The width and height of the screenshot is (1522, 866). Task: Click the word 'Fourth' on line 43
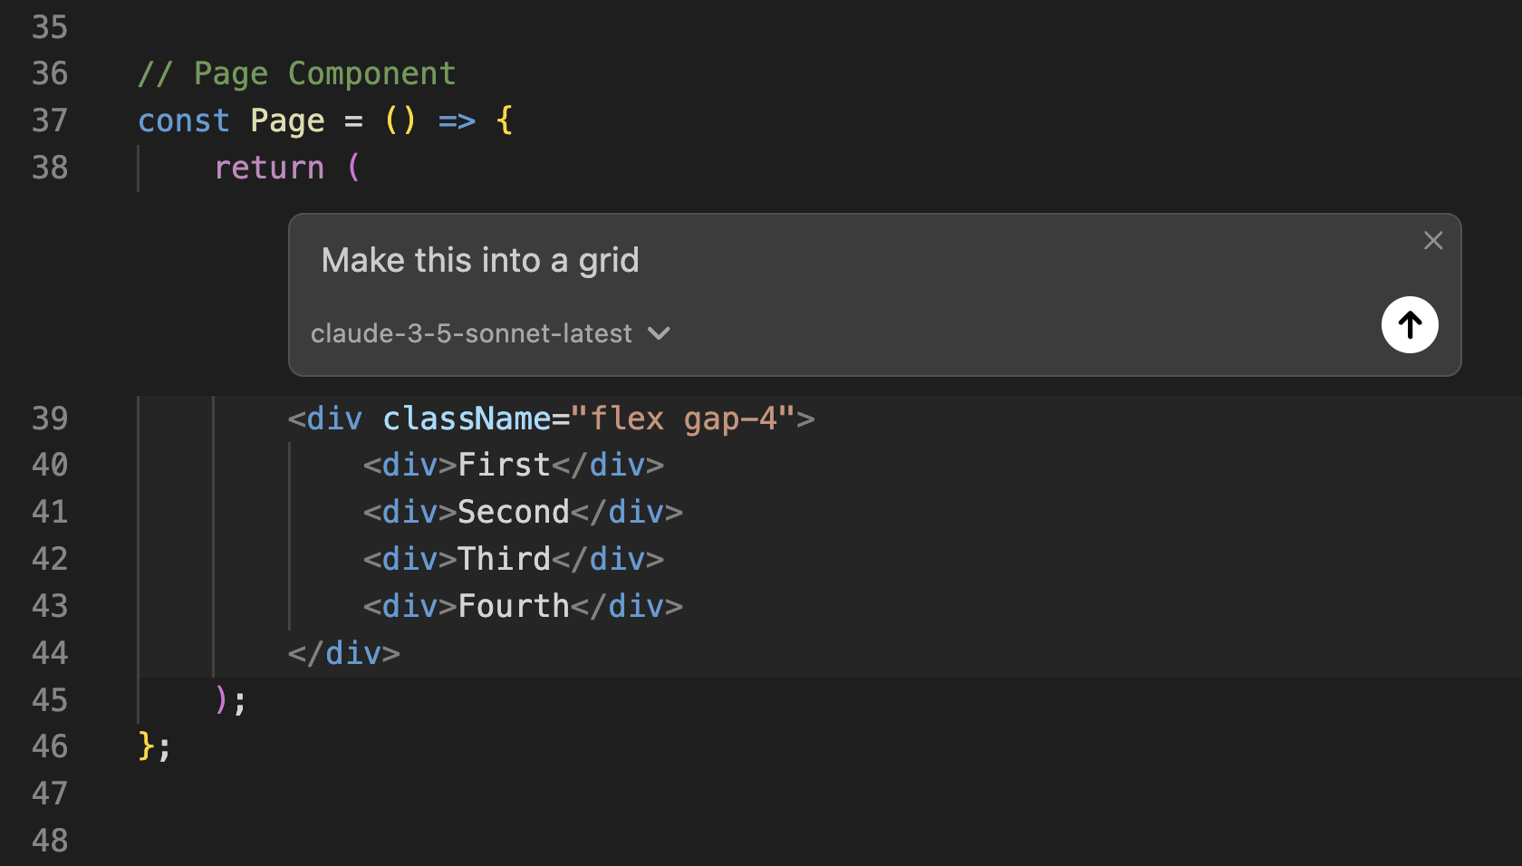(x=513, y=605)
